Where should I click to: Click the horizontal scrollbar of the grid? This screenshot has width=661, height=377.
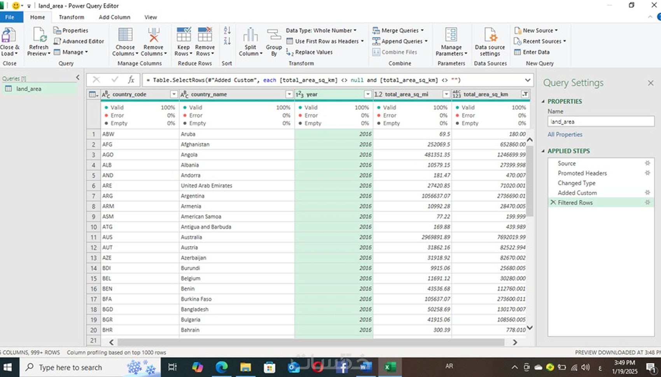pyautogui.click(x=311, y=342)
